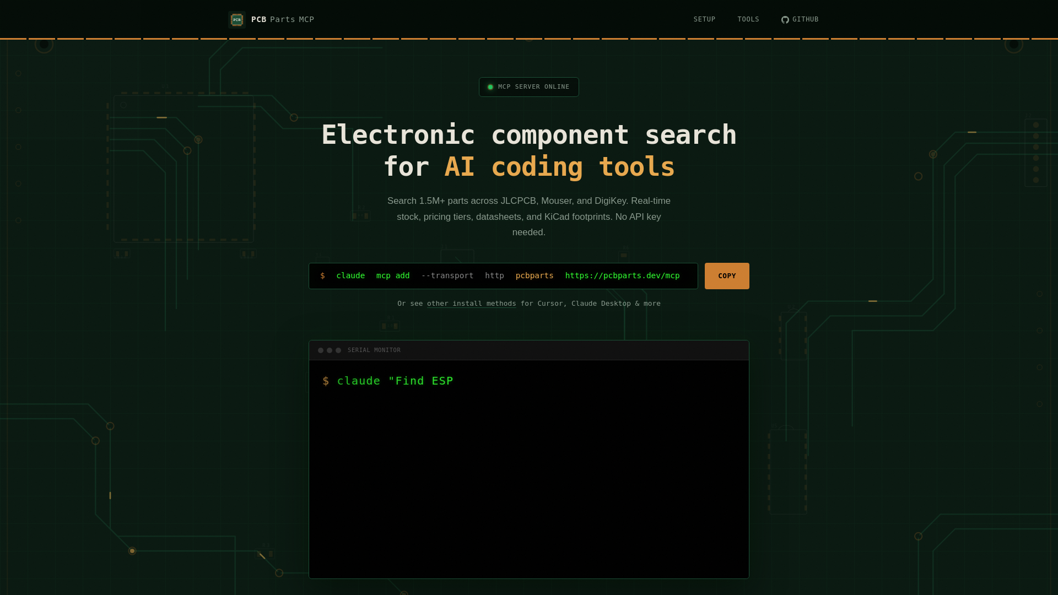The width and height of the screenshot is (1058, 595).
Task: Click the 'Search 1.5M+ parts' description paragraph
Action: click(x=529, y=217)
